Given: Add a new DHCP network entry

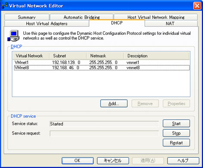Looking at the screenshot, I should click(x=114, y=104).
